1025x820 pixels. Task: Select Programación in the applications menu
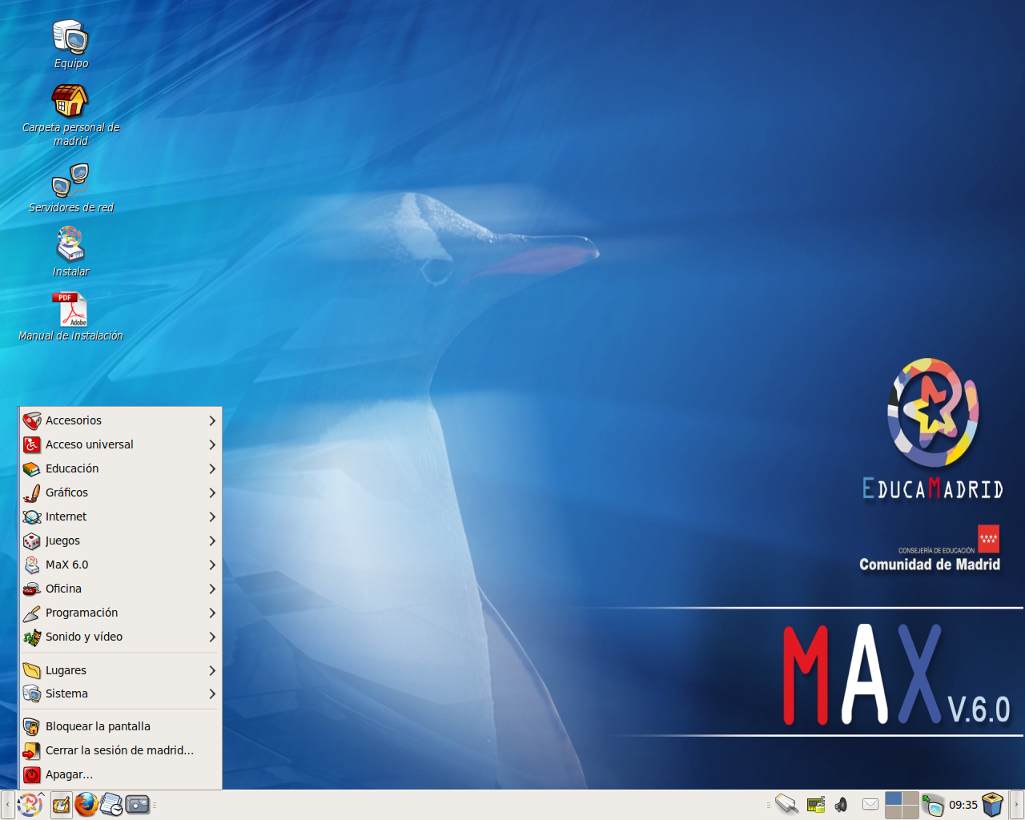[x=120, y=613]
